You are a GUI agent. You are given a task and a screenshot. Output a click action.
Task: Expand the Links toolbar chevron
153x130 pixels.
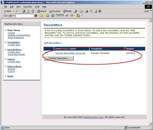click(x=151, y=10)
